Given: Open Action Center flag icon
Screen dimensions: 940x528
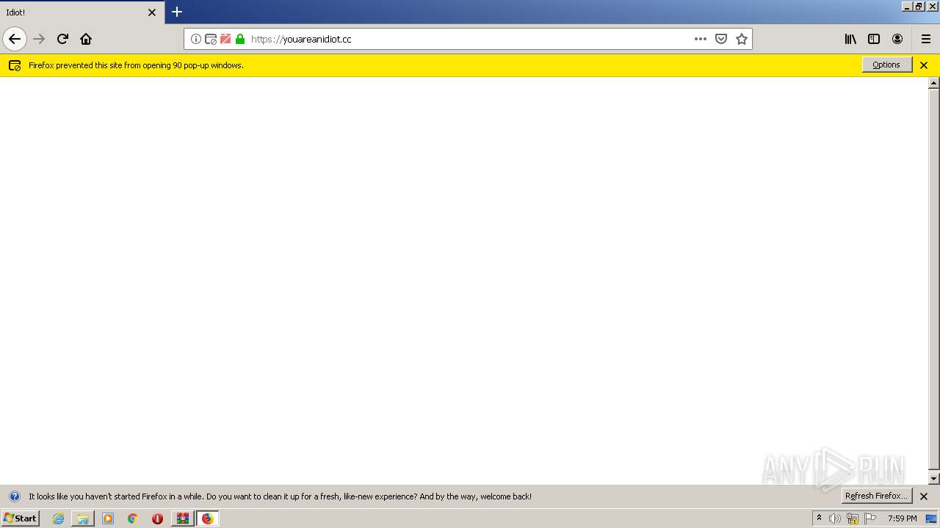Looking at the screenshot, I should point(870,518).
